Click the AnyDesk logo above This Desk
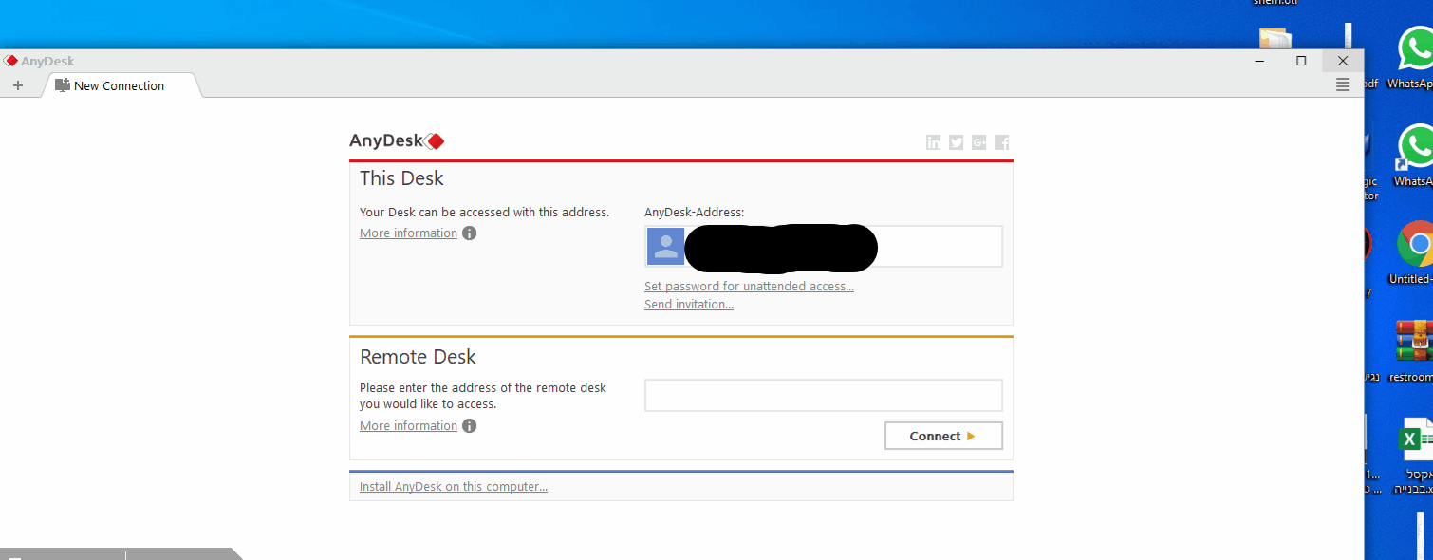 pyautogui.click(x=397, y=141)
